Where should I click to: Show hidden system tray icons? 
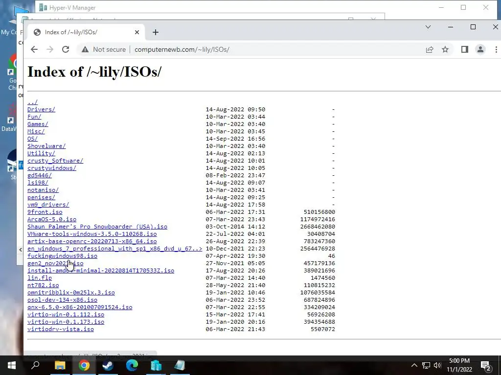(x=414, y=365)
